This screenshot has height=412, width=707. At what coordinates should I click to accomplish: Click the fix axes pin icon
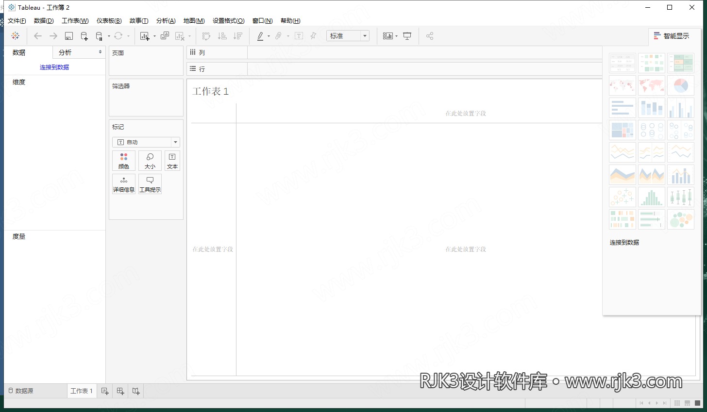point(313,36)
